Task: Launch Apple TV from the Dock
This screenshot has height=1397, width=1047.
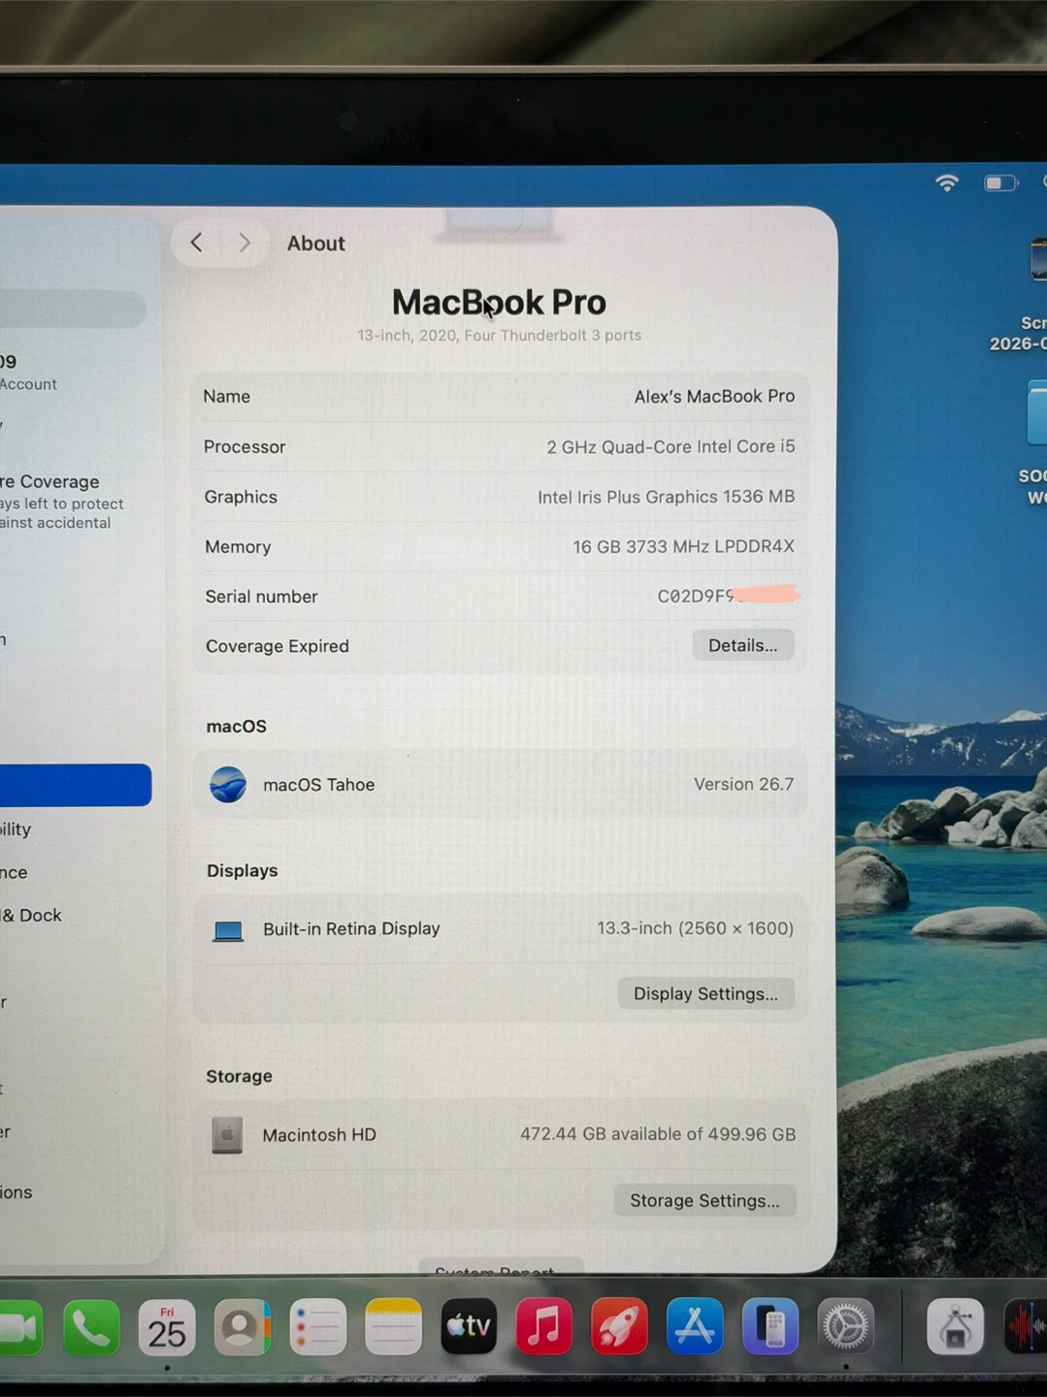Action: click(469, 1326)
